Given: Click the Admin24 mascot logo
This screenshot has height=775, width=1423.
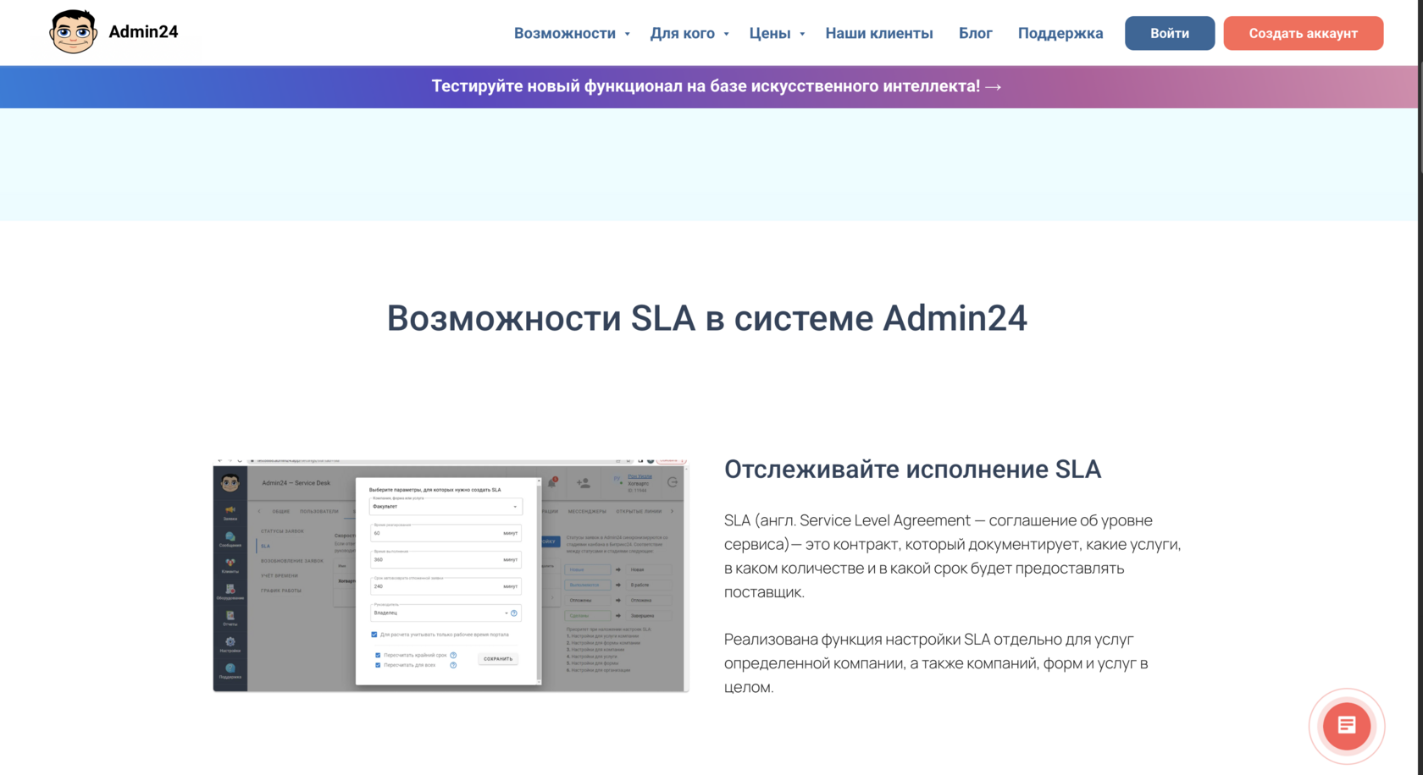Looking at the screenshot, I should [73, 32].
